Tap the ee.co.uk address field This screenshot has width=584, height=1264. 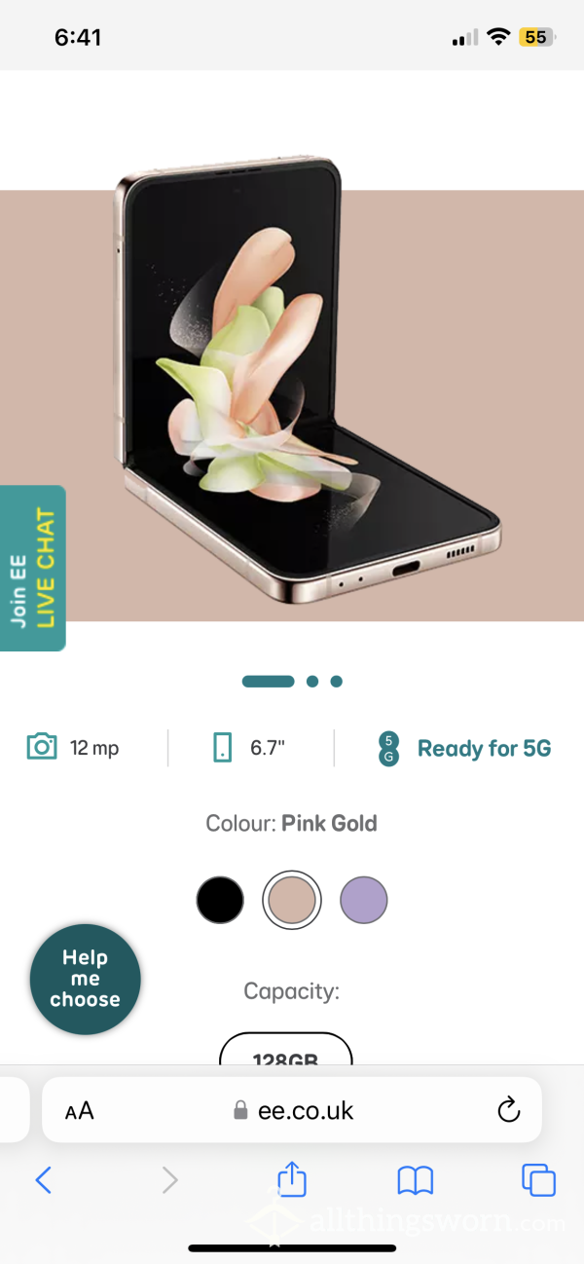(292, 1110)
